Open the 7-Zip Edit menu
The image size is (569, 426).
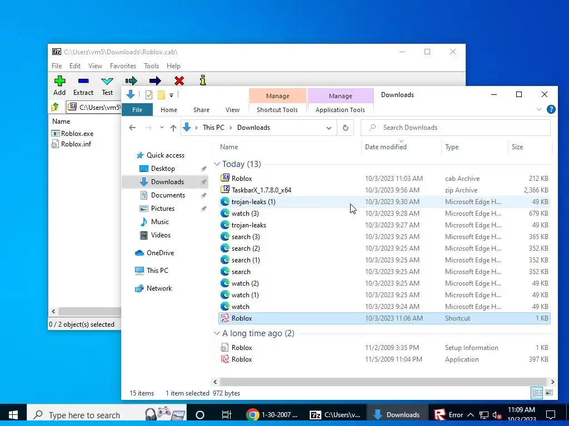[75, 66]
